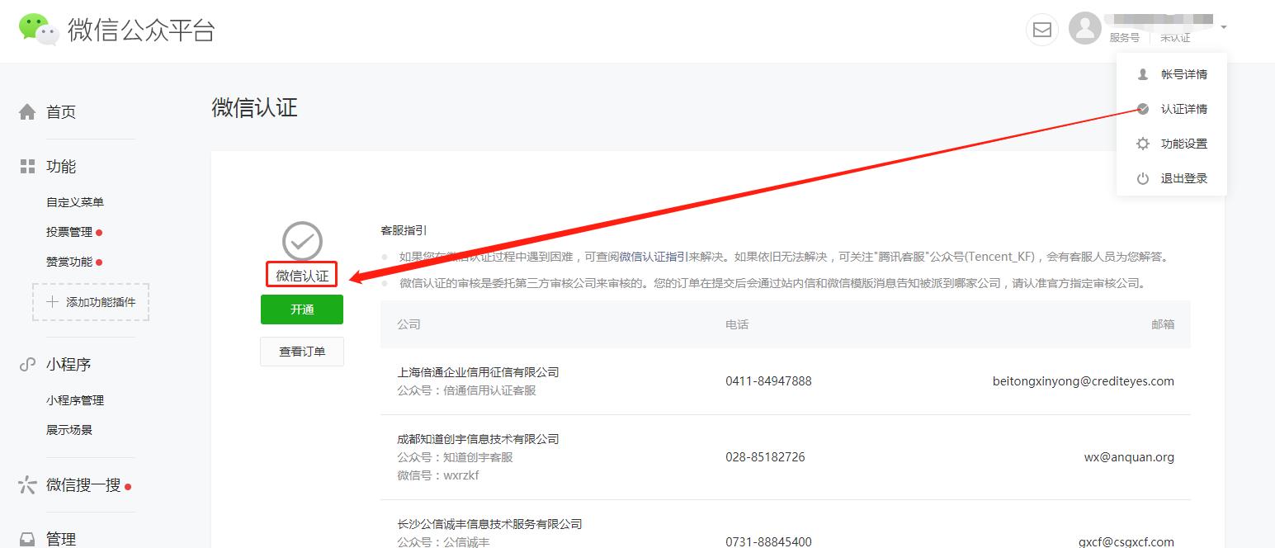
Task: Click the 邮箱 column header
Action: (x=1163, y=324)
